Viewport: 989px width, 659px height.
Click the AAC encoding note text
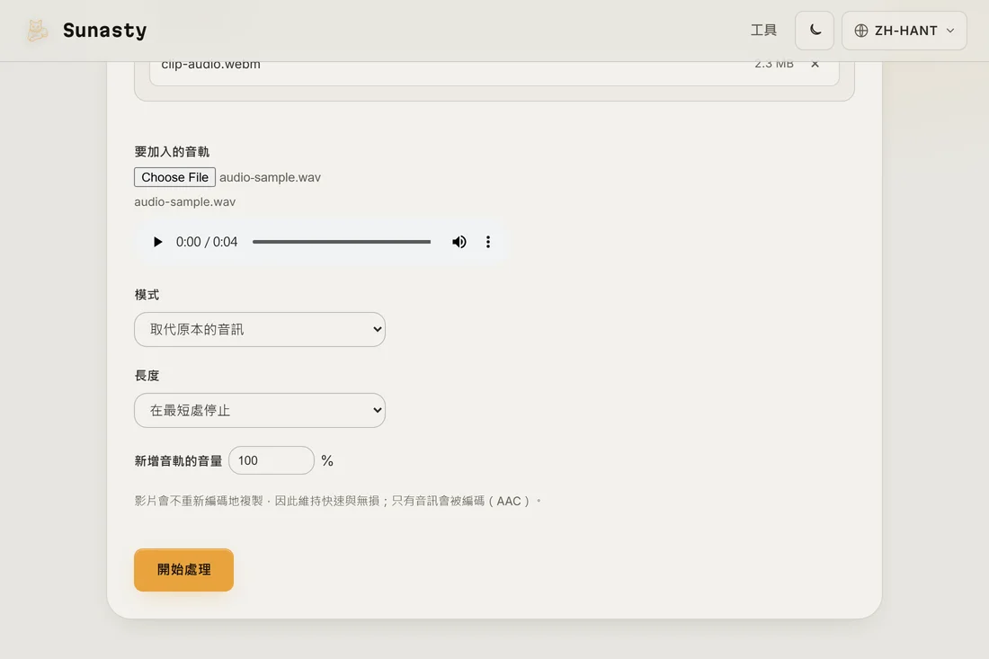[x=337, y=501]
